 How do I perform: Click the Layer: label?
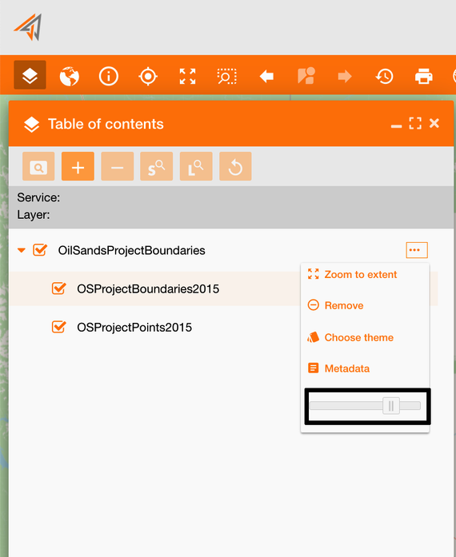[34, 215]
